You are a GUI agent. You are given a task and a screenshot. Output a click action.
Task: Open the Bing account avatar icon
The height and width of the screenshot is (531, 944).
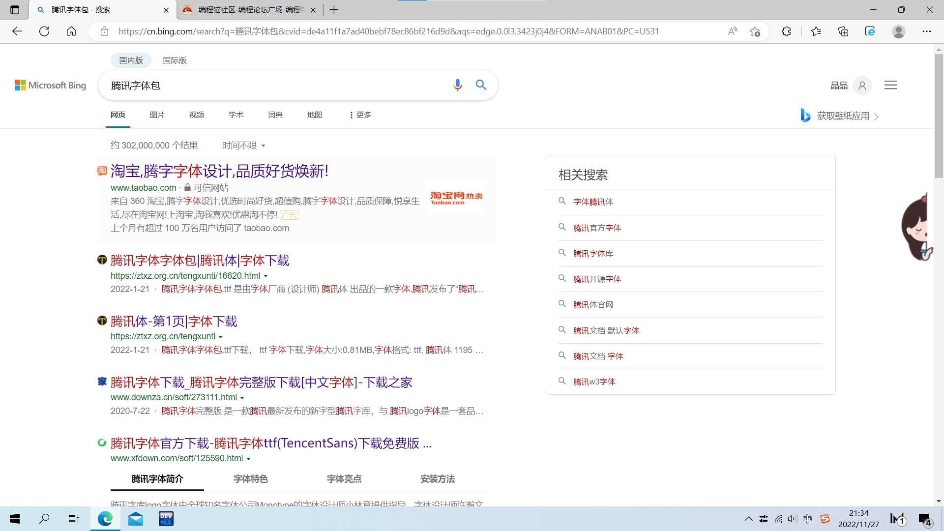(x=862, y=86)
